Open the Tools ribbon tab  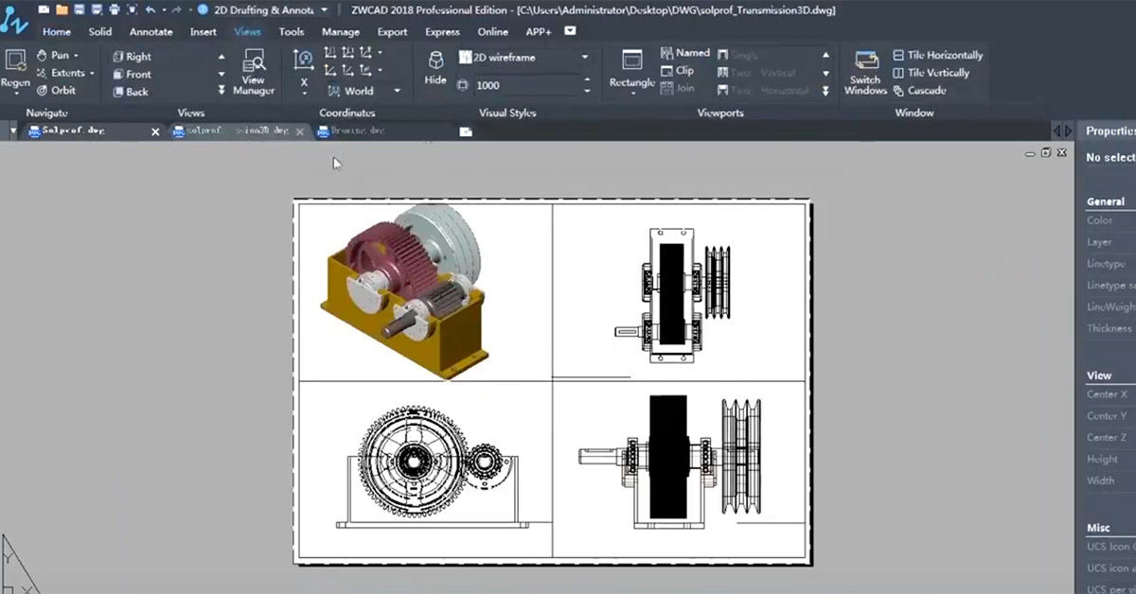point(292,32)
